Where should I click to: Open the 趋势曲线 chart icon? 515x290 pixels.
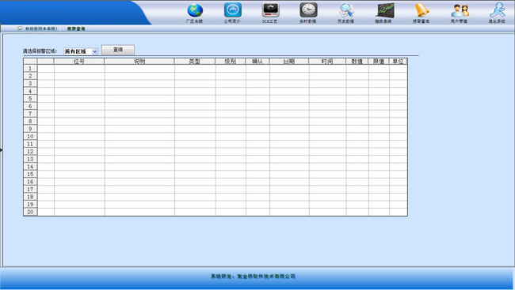[384, 10]
